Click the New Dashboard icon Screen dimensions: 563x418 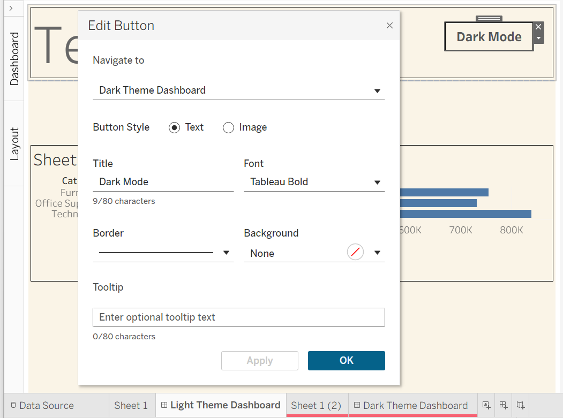coord(504,405)
